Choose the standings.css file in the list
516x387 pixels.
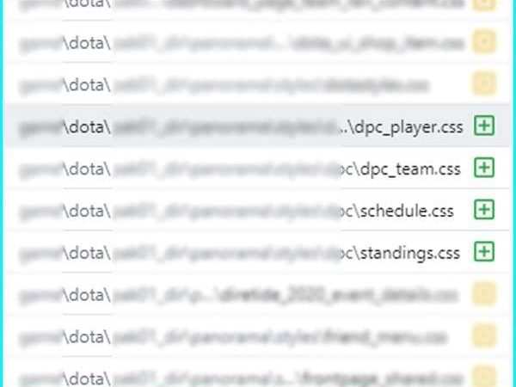pos(257,252)
